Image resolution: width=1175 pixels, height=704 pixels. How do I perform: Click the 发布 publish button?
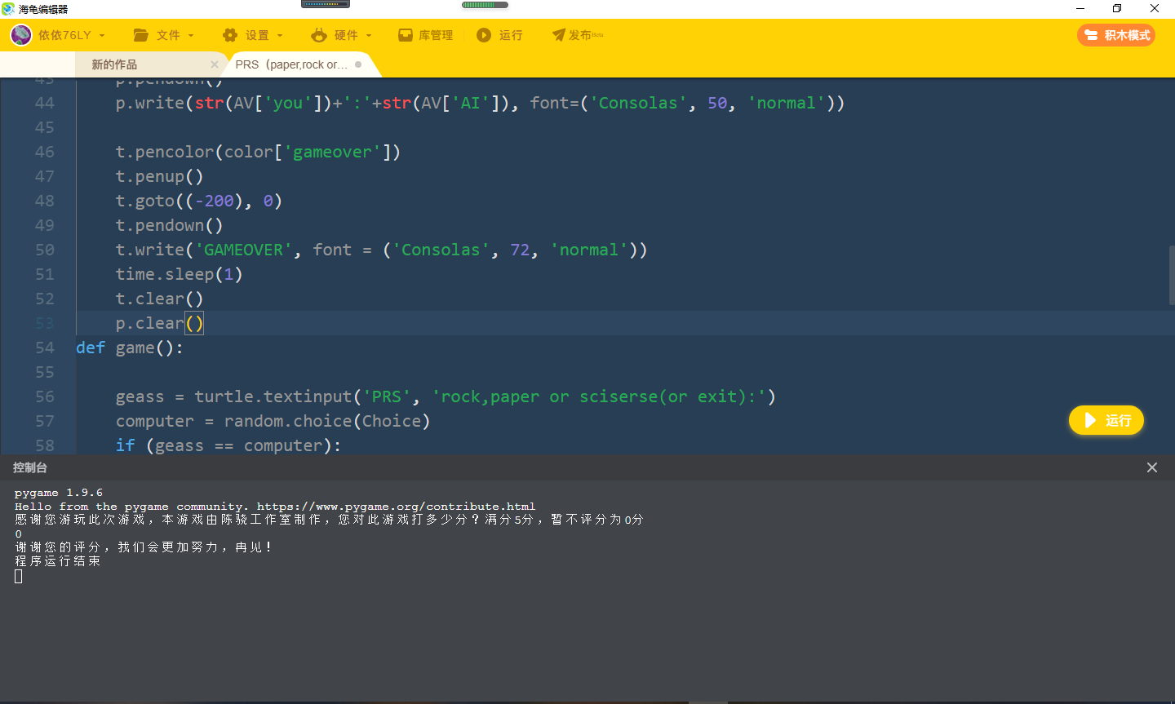[x=578, y=35]
